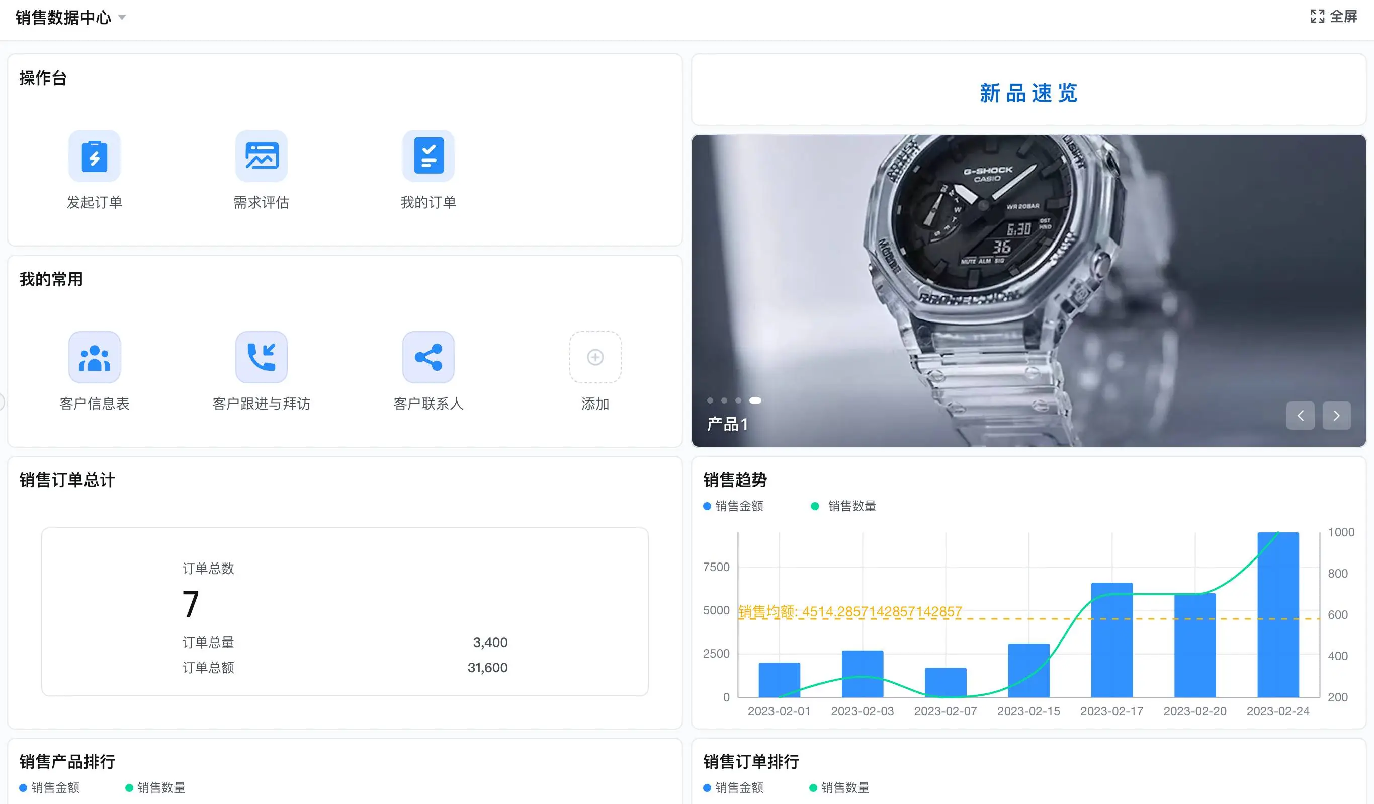Click the 客户跟进与拜访 label
The width and height of the screenshot is (1374, 804).
click(261, 404)
